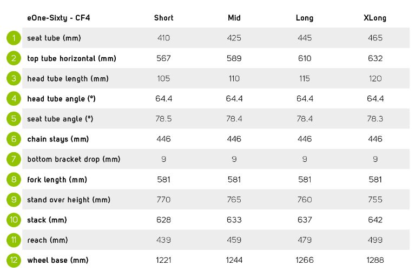Select the Short size column header

pyautogui.click(x=163, y=18)
